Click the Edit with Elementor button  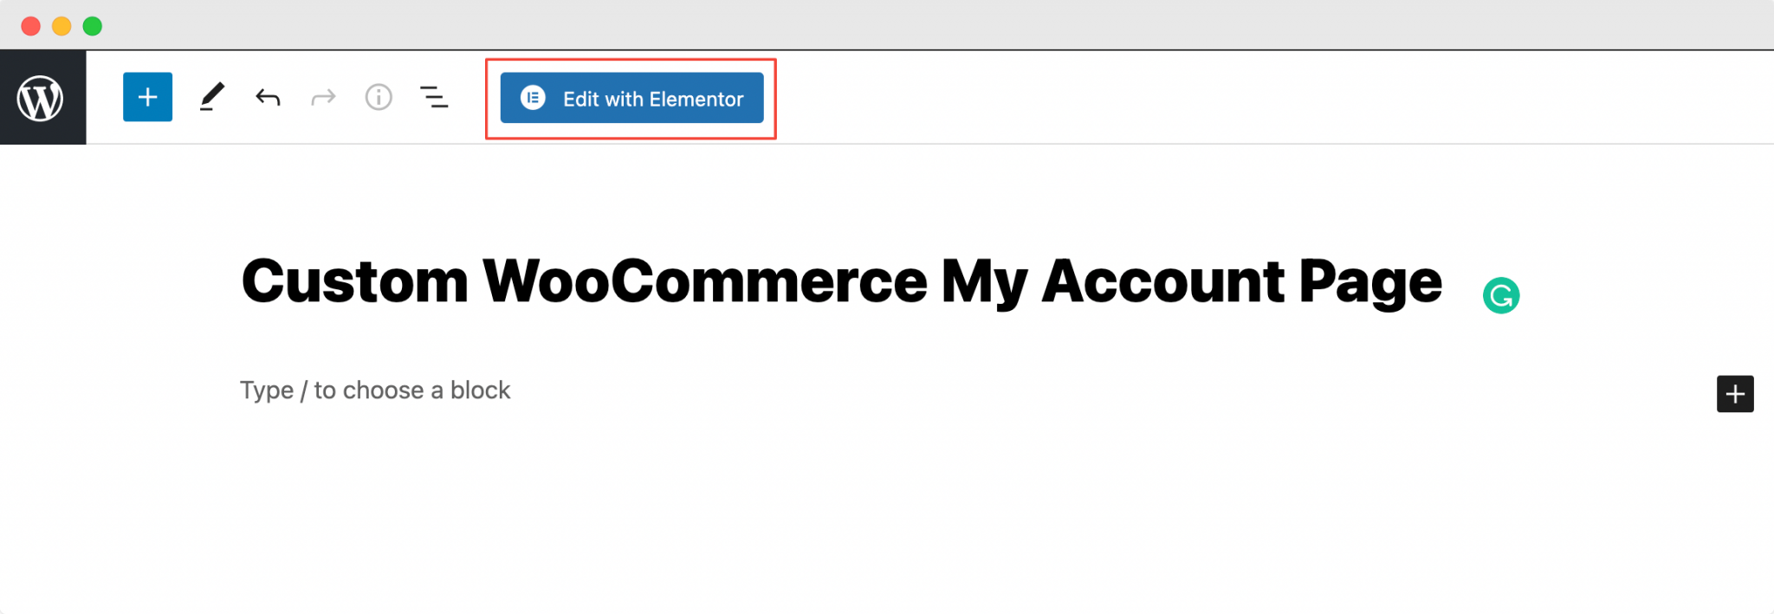(x=631, y=98)
